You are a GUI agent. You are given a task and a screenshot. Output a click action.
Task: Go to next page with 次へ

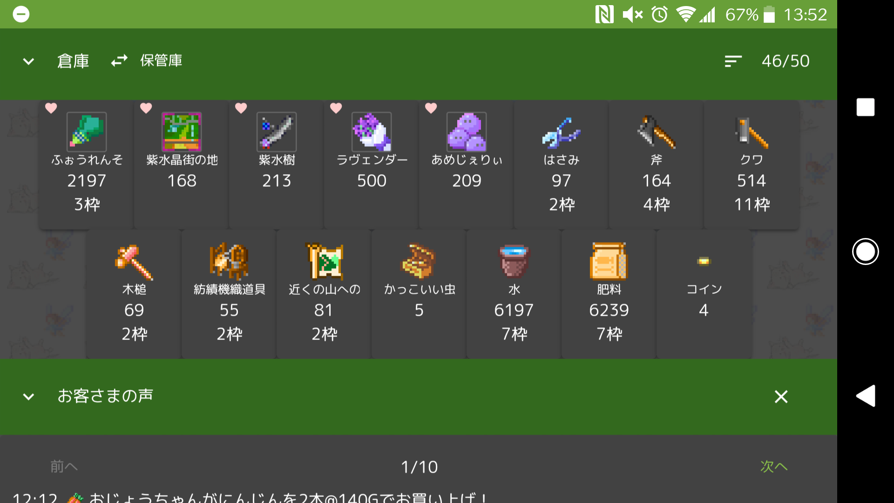click(x=774, y=466)
